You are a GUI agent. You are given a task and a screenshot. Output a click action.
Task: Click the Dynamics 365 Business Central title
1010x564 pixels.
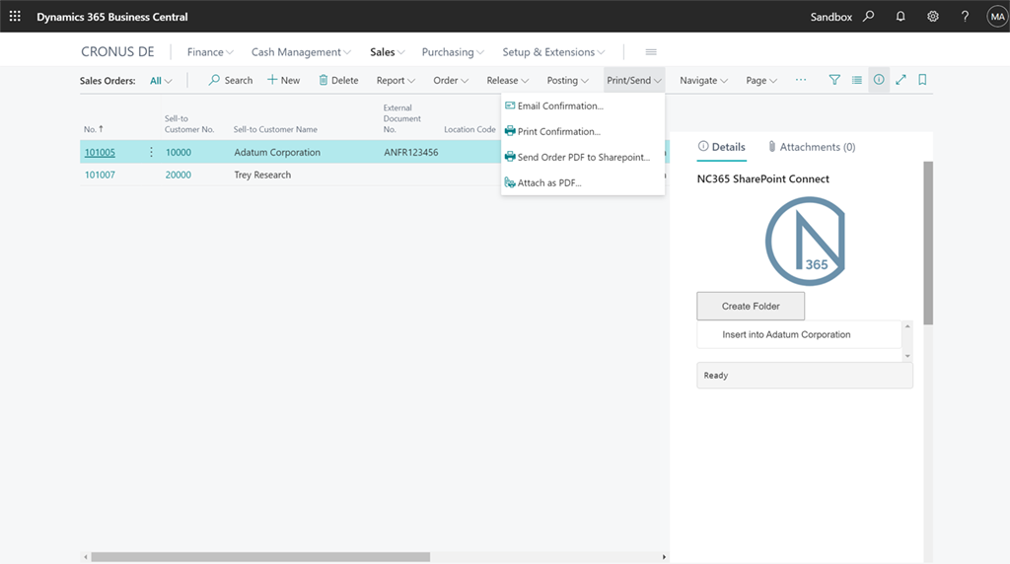[112, 17]
